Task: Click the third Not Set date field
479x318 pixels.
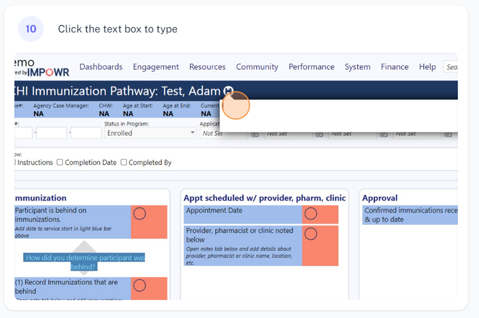Action: point(353,134)
